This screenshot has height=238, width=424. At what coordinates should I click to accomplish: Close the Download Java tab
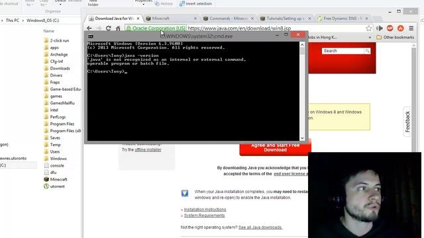[138, 19]
